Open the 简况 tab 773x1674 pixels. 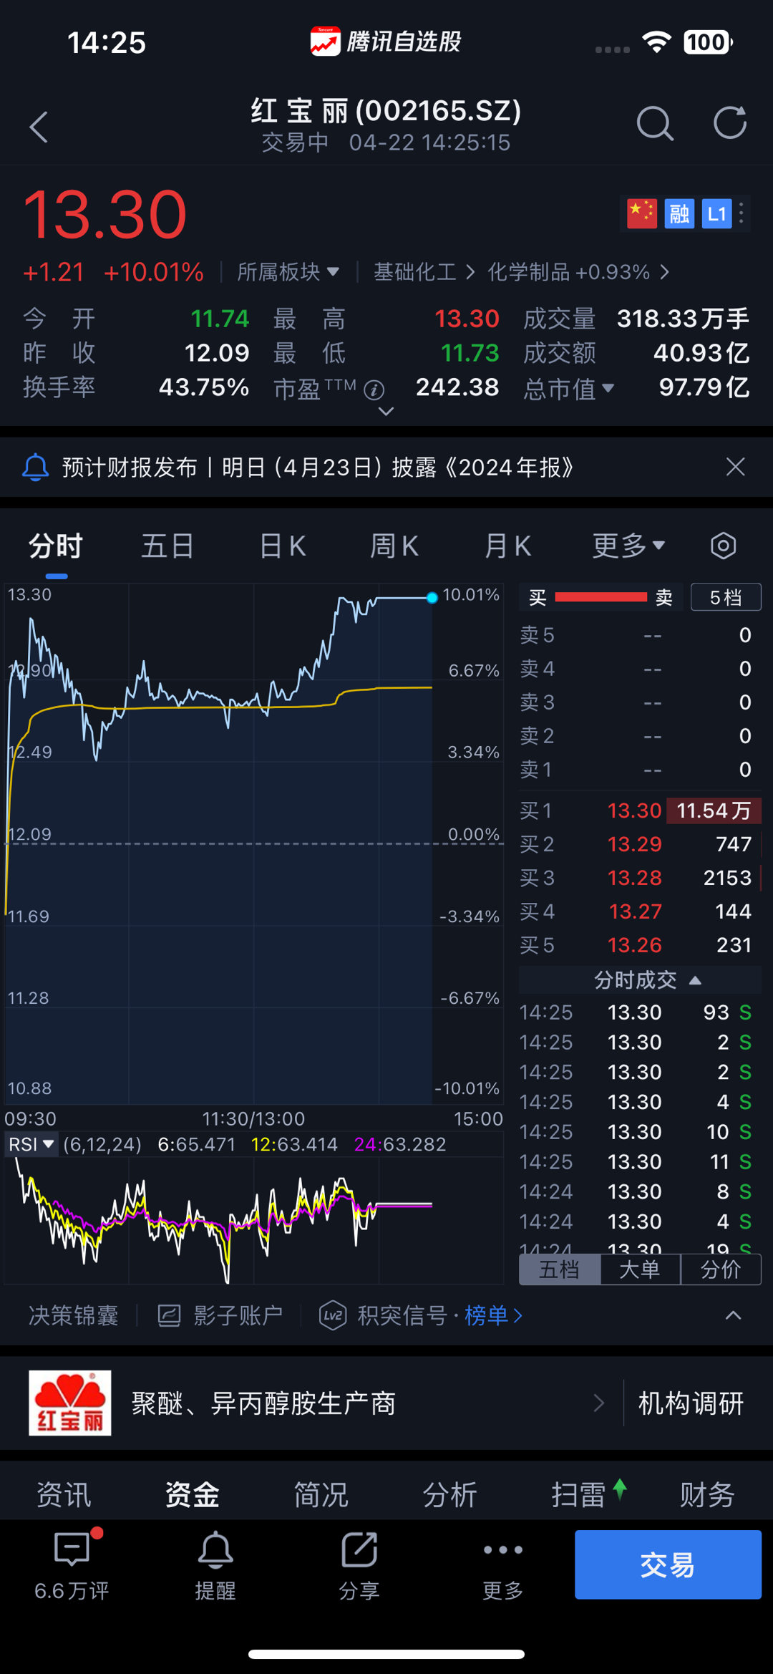pyautogui.click(x=321, y=1495)
